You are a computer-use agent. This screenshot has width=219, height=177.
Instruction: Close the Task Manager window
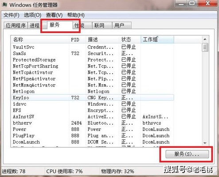coord(207,3)
